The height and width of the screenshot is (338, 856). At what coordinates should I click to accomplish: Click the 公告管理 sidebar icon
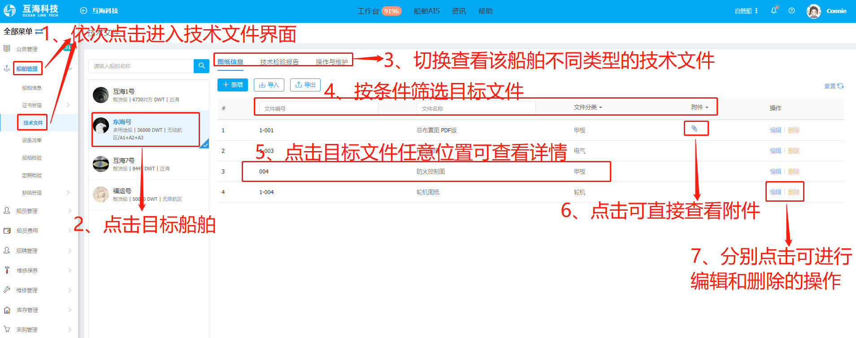pos(7,48)
